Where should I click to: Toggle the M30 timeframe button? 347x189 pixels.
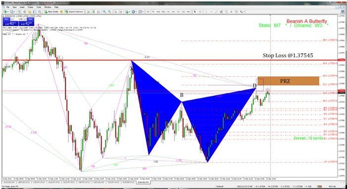click(163, 12)
